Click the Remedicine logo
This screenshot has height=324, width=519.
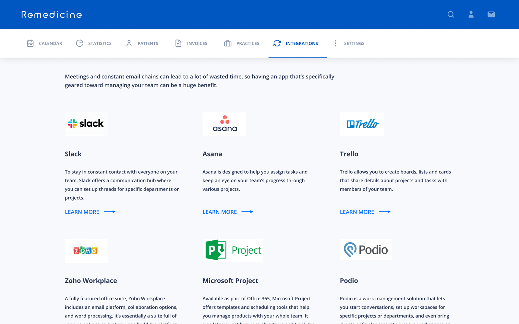52,15
